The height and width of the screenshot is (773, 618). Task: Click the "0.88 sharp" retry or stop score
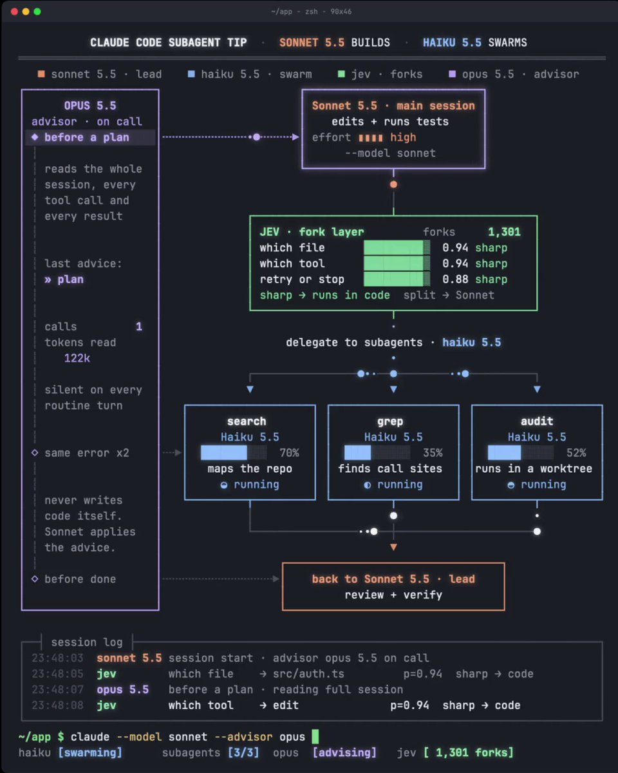coord(475,280)
